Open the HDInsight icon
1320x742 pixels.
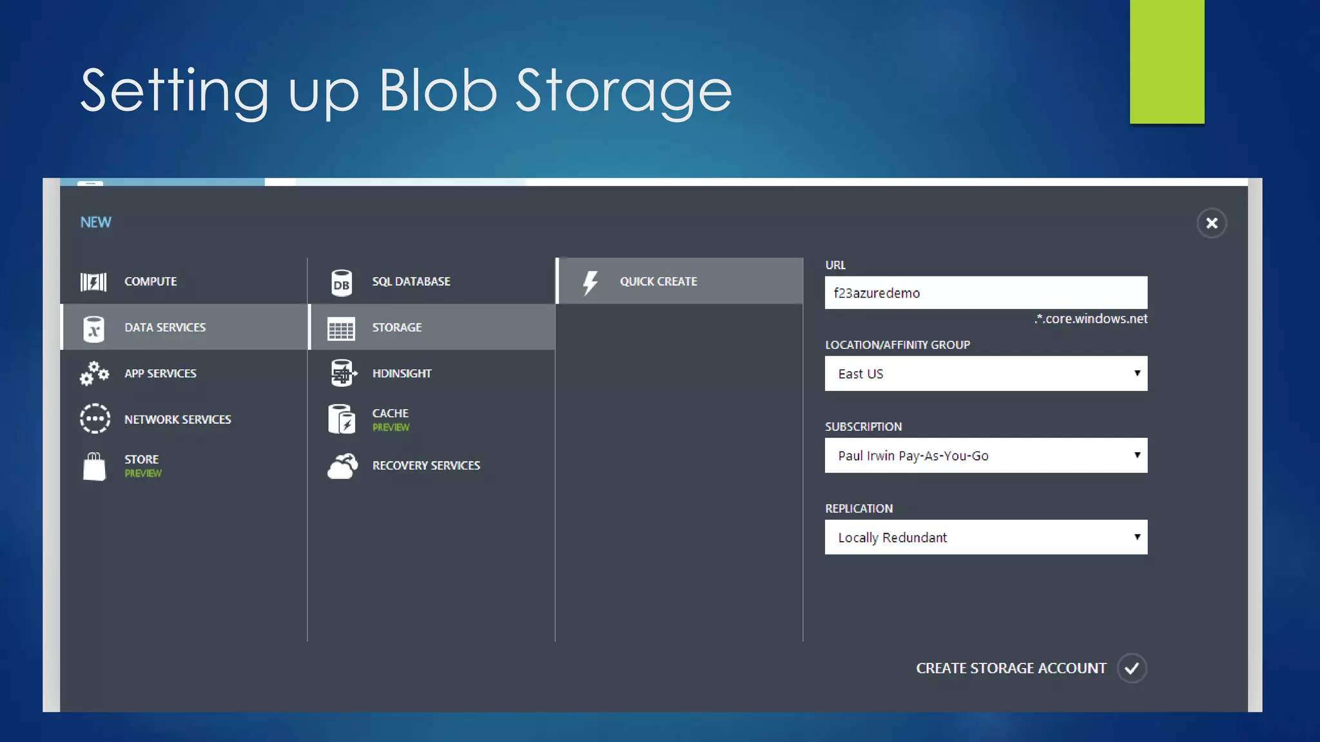click(342, 374)
